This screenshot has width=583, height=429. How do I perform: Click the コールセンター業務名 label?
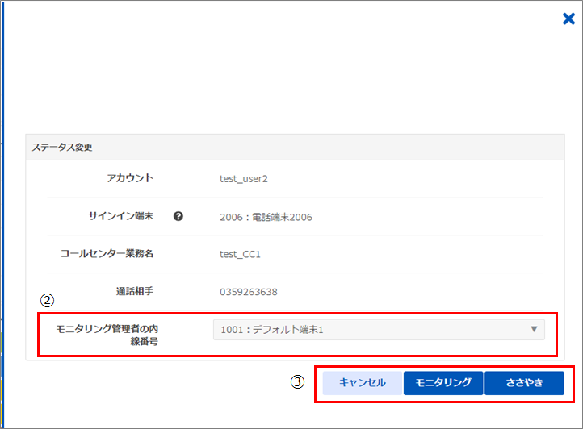(107, 254)
